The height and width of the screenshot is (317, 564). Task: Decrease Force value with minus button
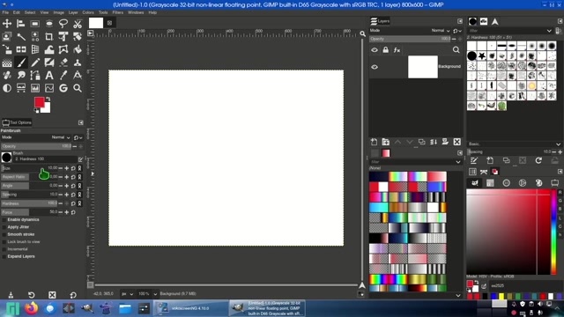(61, 212)
